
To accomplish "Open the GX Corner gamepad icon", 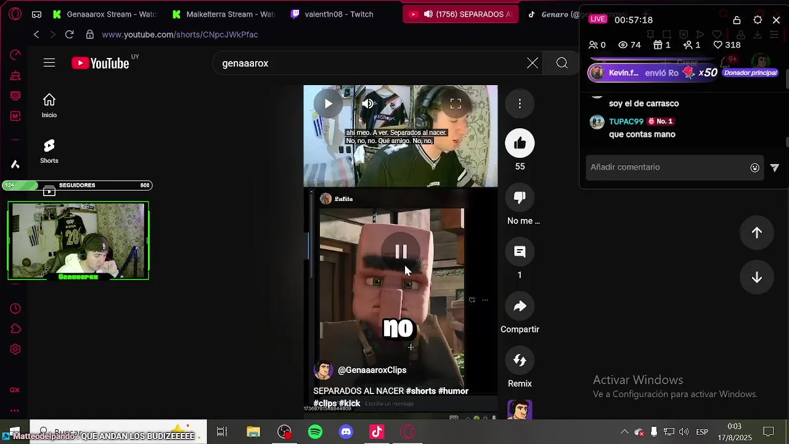I will (x=36, y=14).
